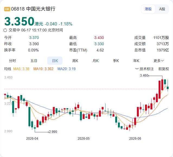
Task: Open the 前复权 adjustment selector
Action: [164, 69]
